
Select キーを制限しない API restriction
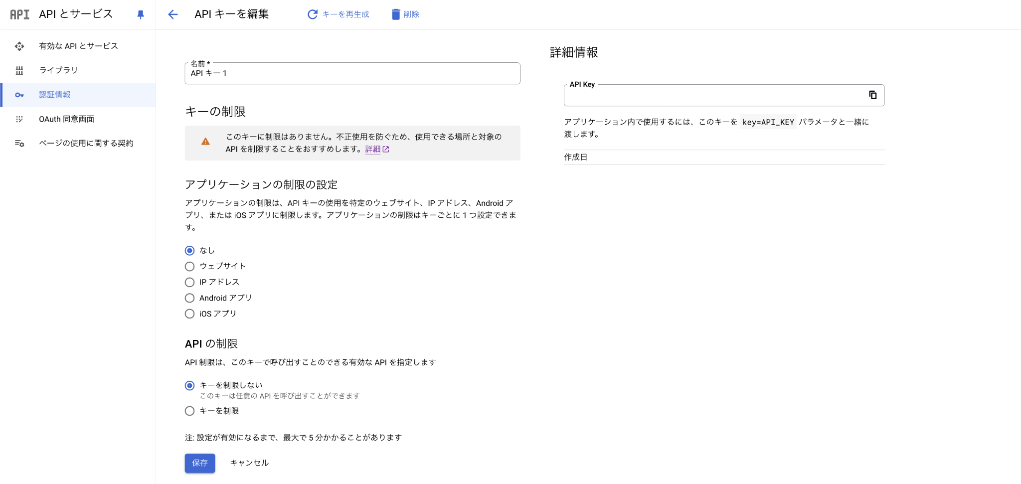point(189,385)
